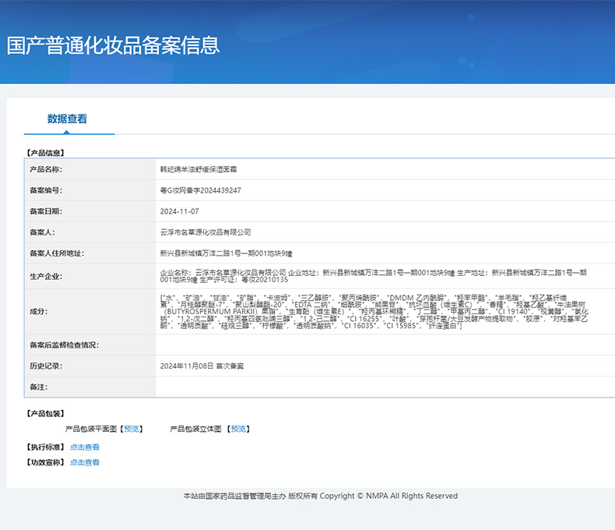Click the 【功效宣称】 label
Screen dimensions: 615x530
(45, 462)
